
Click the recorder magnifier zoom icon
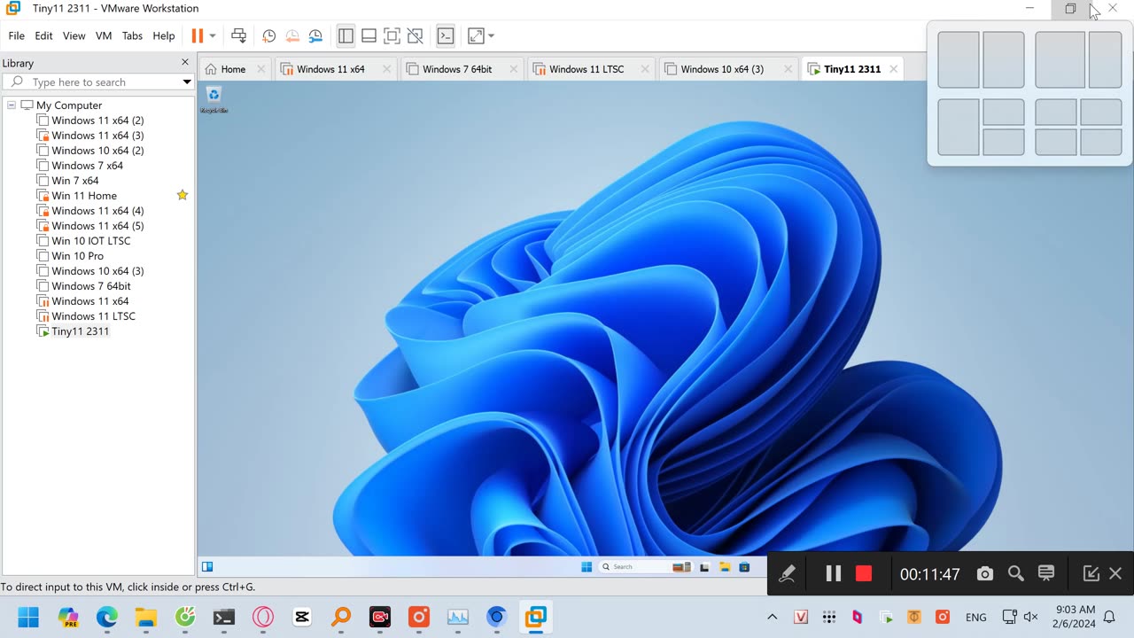click(x=1016, y=574)
